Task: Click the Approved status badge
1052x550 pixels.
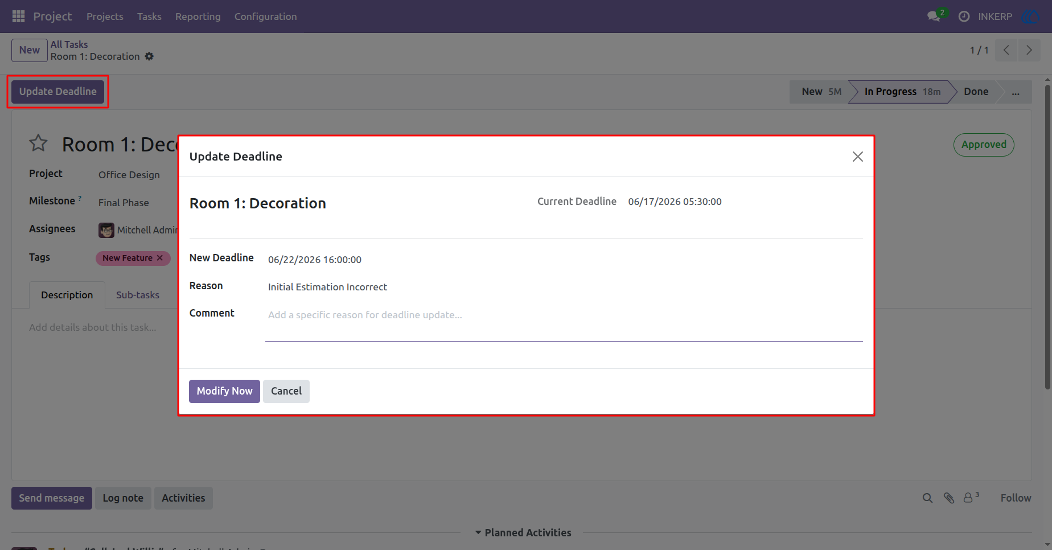Action: click(x=984, y=145)
